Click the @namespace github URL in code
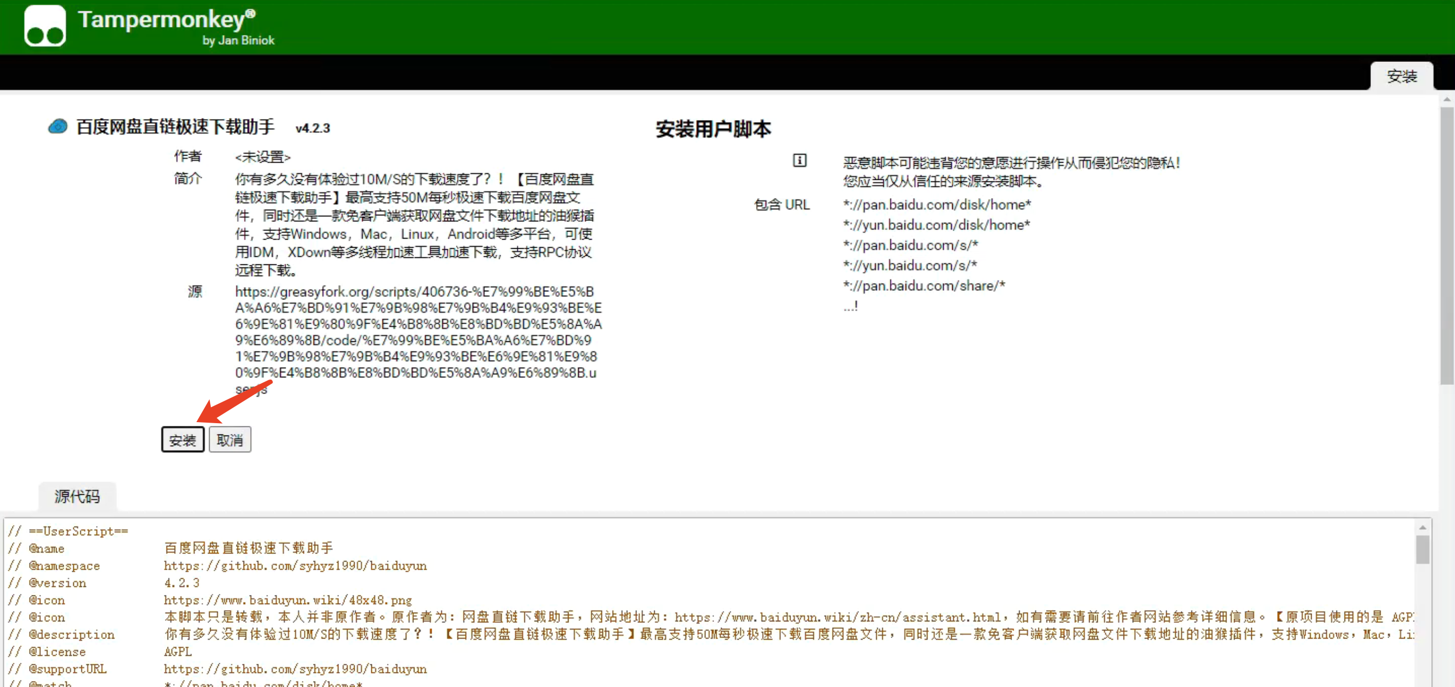Viewport: 1455px width, 687px height. pyautogui.click(x=295, y=566)
